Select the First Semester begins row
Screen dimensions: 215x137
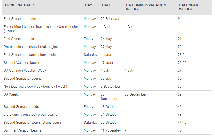click(x=107, y=19)
